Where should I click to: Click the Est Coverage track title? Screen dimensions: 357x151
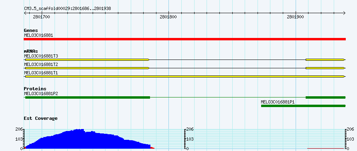tap(41, 118)
